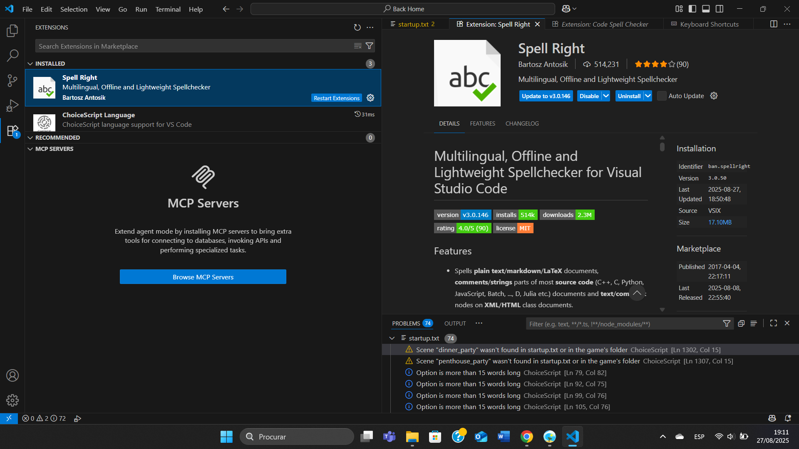Image resolution: width=799 pixels, height=449 pixels.
Task: Open the Uninstall button dropdown arrow
Action: point(648,96)
